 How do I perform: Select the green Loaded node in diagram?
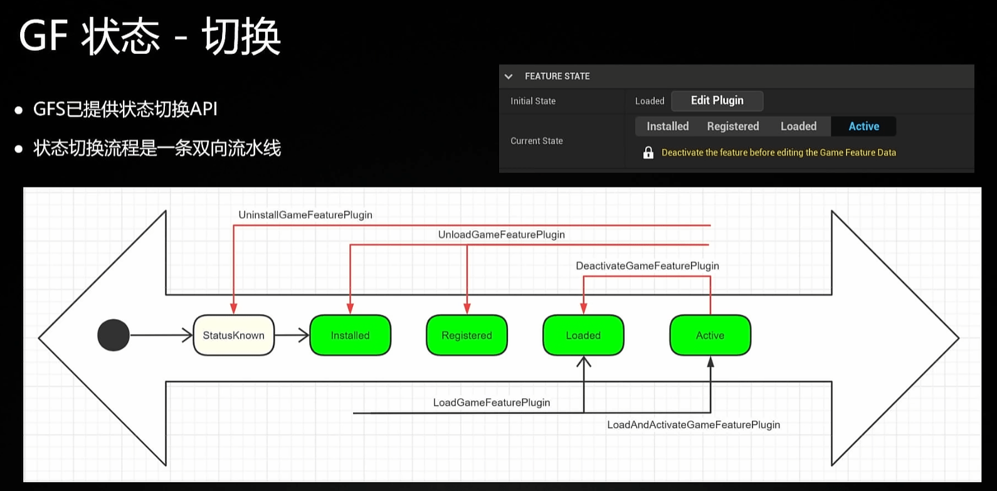583,335
